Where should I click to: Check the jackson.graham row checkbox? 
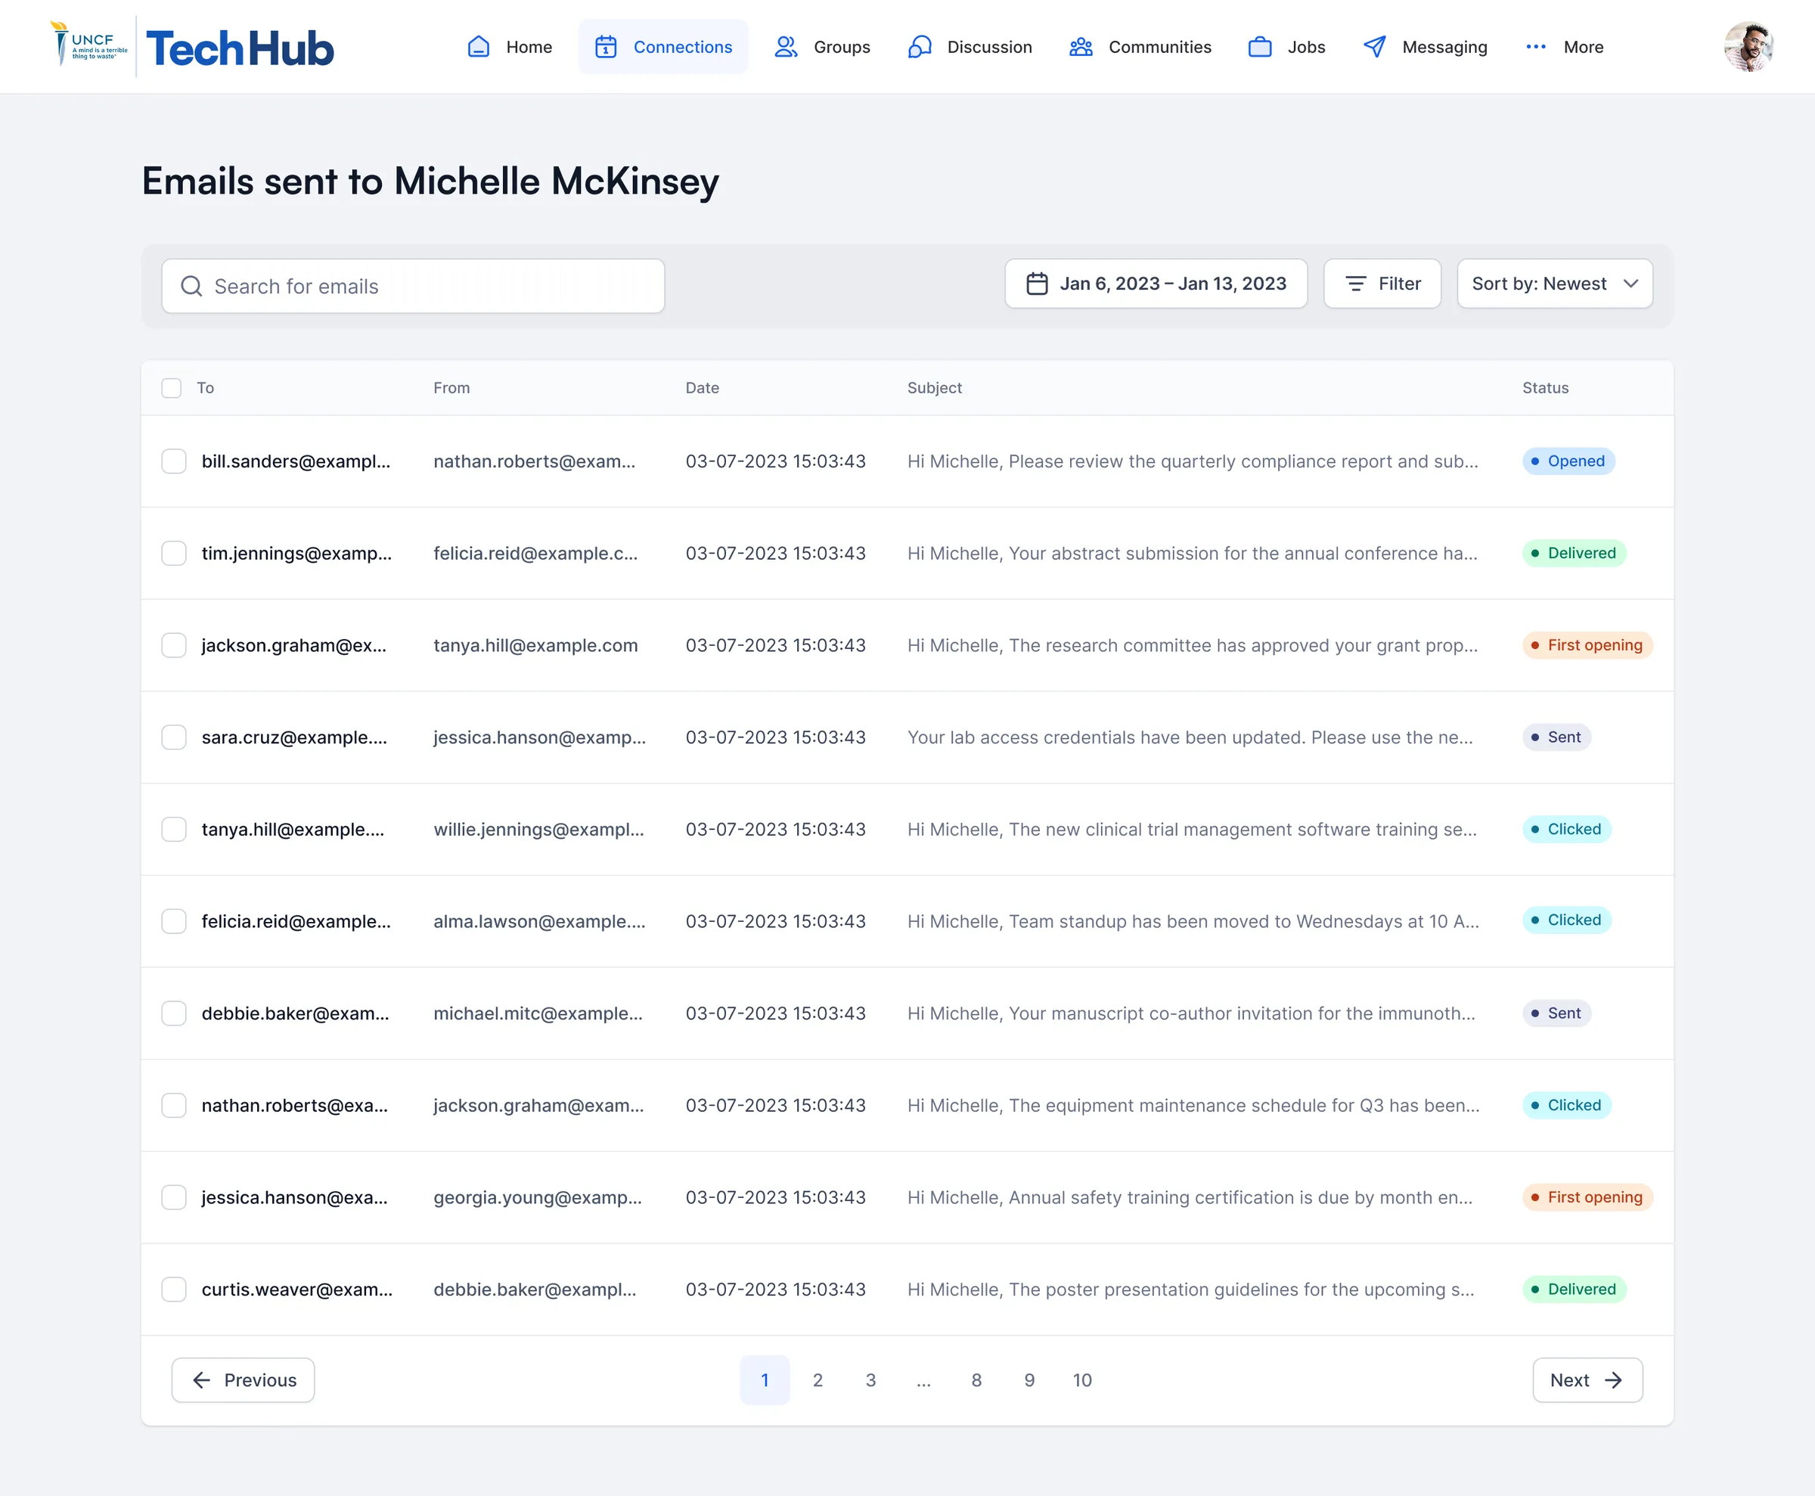174,645
